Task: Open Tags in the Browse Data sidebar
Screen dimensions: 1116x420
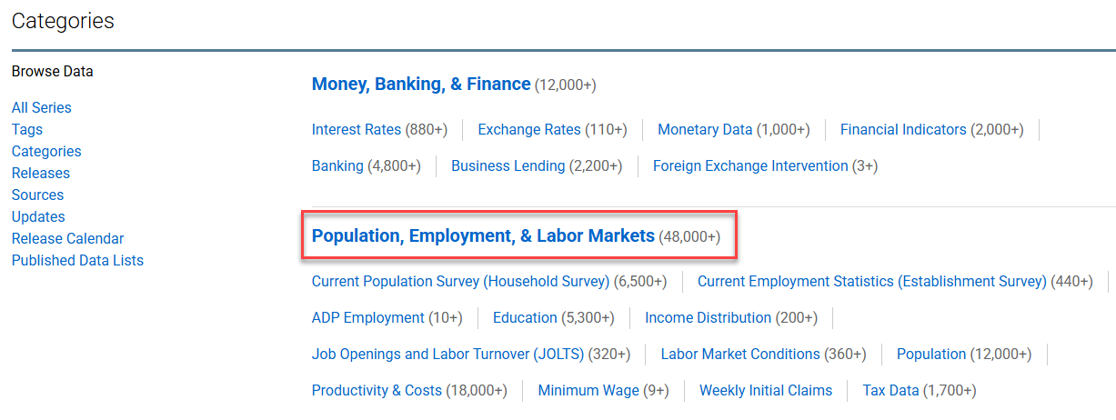Action: click(27, 129)
